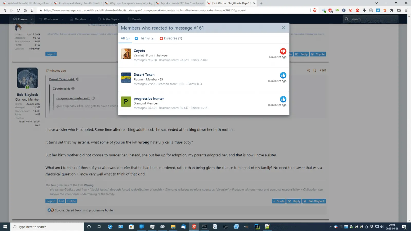Click Coyote's avatar in the reactions dialog
Image resolution: width=411 pixels, height=231 pixels.
click(x=126, y=54)
